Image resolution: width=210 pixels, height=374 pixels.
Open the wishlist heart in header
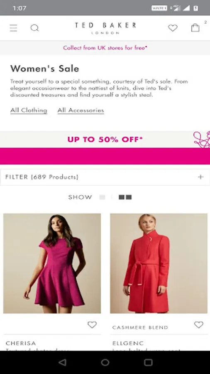pos(173,28)
